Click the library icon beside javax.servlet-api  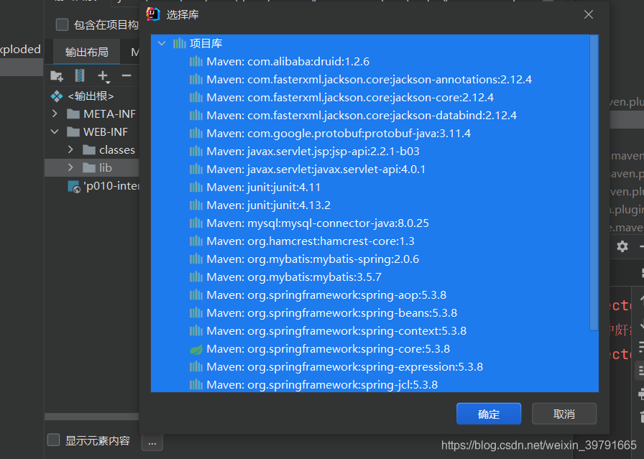click(x=196, y=169)
